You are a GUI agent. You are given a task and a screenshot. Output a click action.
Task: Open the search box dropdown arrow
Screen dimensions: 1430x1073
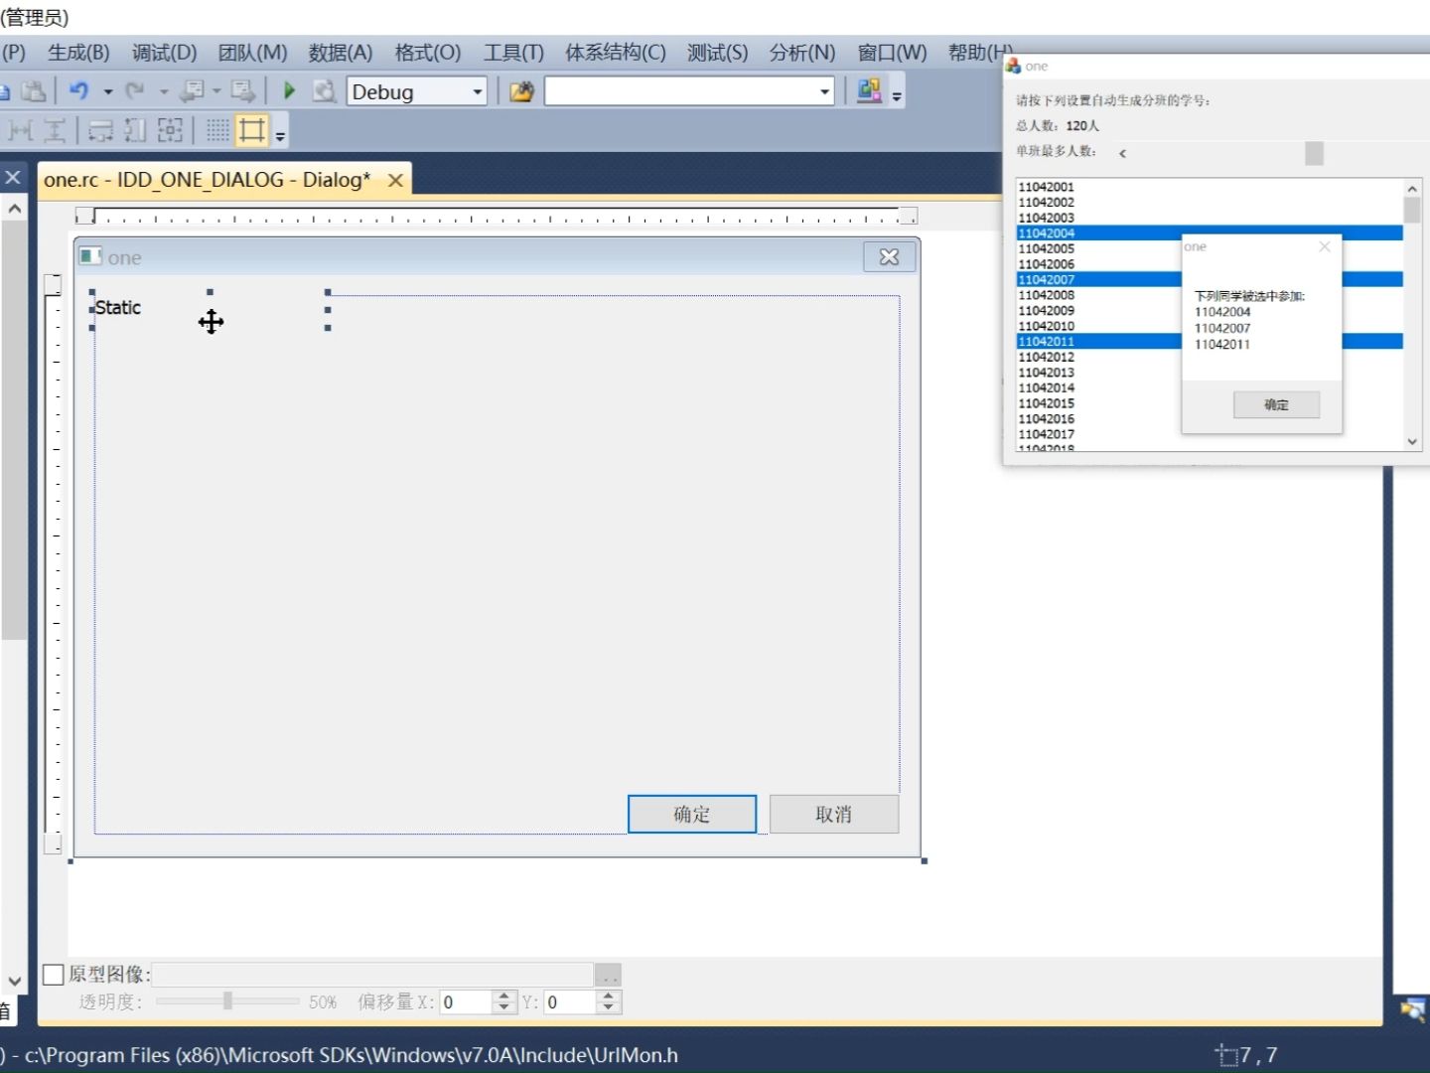[825, 90]
